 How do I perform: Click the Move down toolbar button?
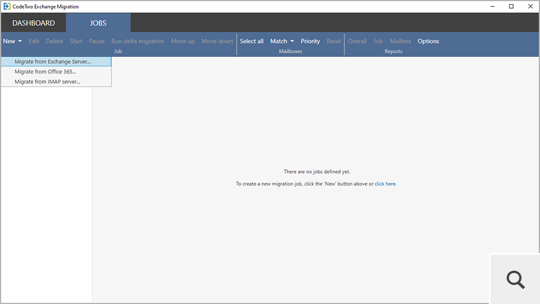click(217, 41)
